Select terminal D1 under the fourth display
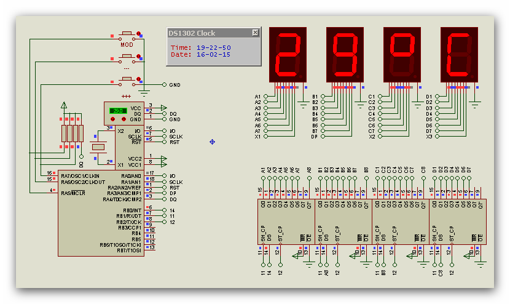This screenshot has height=304, width=510. point(437,97)
